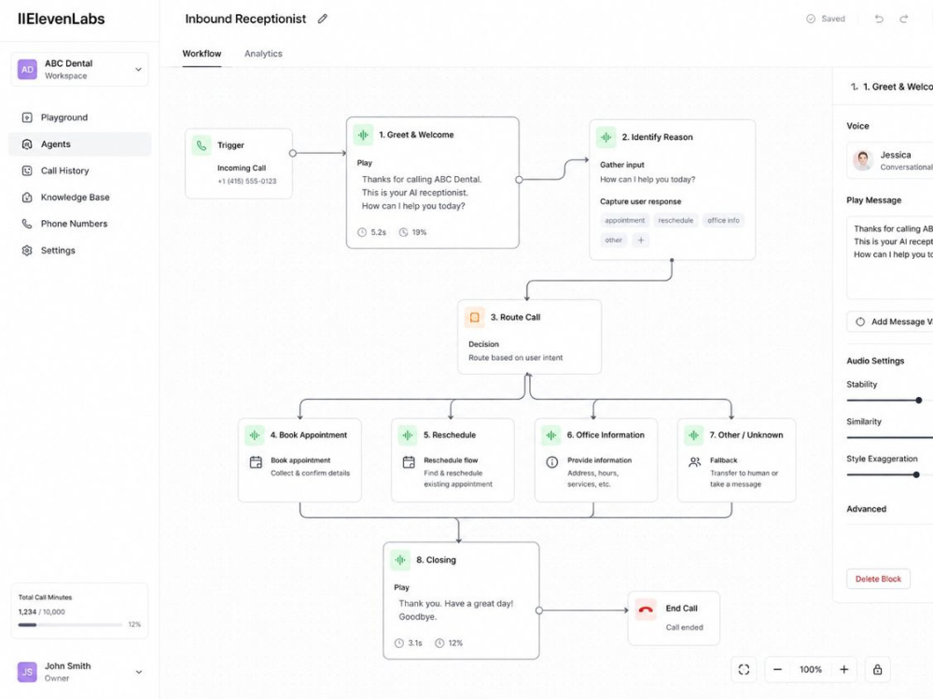Click the pencil icon beside Inbound Receptionist
933x699 pixels.
click(323, 19)
